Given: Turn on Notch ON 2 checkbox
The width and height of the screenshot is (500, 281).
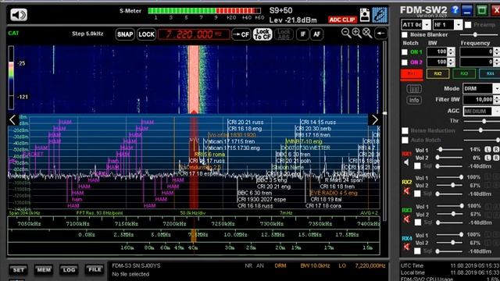Looking at the screenshot, I should [x=405, y=62].
